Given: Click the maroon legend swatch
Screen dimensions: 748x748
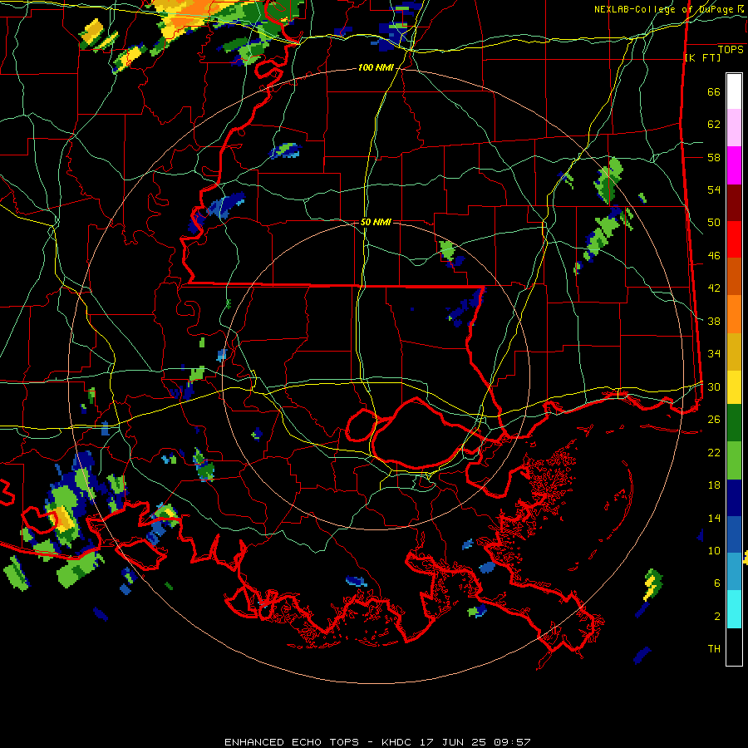Looking at the screenshot, I should point(734,203).
